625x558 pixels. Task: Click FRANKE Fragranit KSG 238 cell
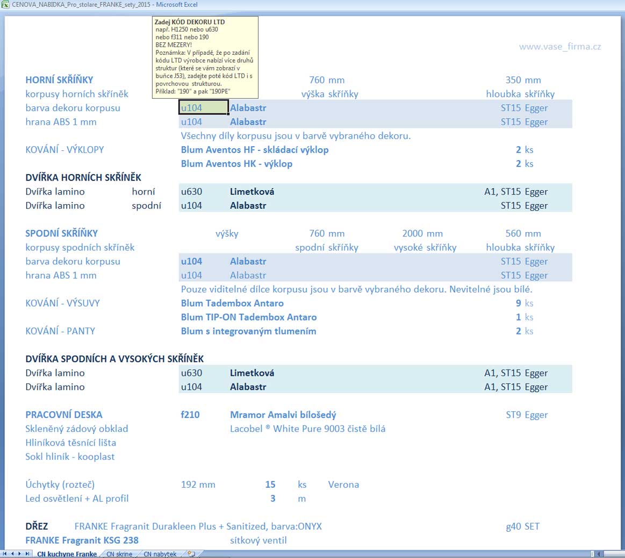tap(82, 540)
